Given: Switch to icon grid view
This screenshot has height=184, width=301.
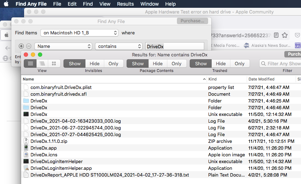Looking at the screenshot, I should 54,63.
